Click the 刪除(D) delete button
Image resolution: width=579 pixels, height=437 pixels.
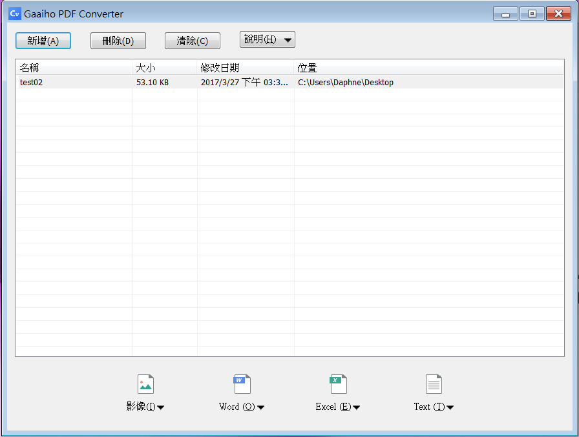tap(118, 41)
